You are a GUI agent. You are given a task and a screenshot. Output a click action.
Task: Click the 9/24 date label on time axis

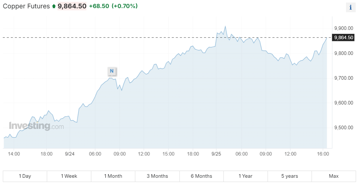coord(70,154)
